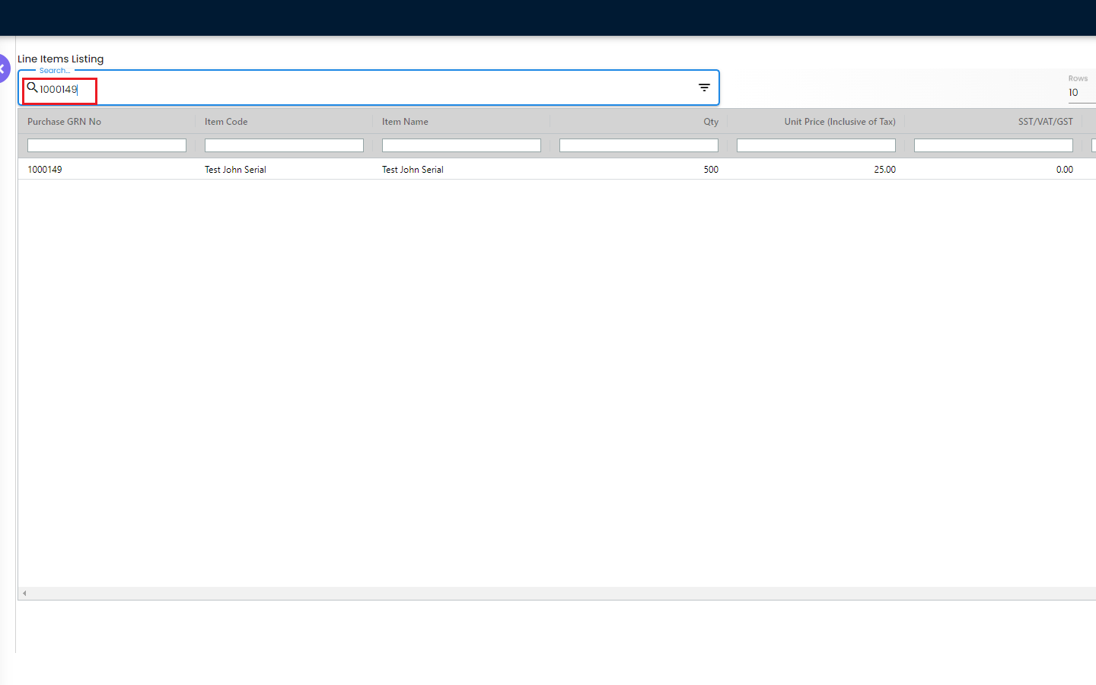Click the Qty column filter box
The height and width of the screenshot is (685, 1096).
pos(639,145)
